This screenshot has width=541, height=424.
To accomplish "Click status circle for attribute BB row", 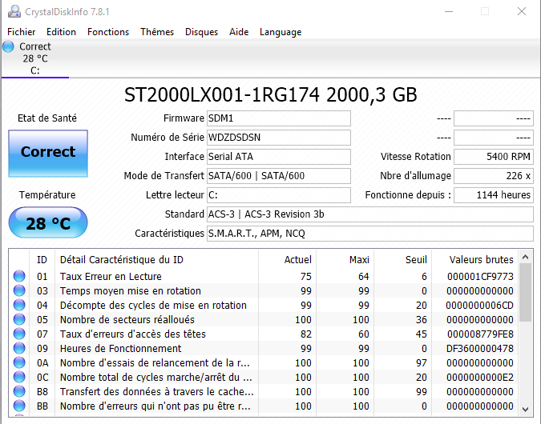I will pos(19,406).
